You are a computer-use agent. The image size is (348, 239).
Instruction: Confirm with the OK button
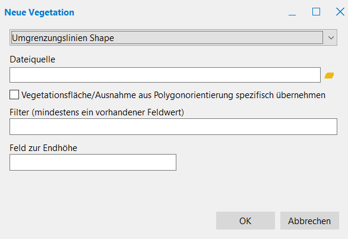click(245, 221)
